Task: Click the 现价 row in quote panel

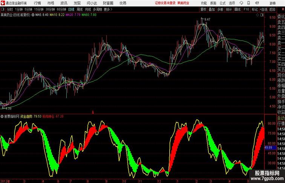Action: tap(281, 75)
